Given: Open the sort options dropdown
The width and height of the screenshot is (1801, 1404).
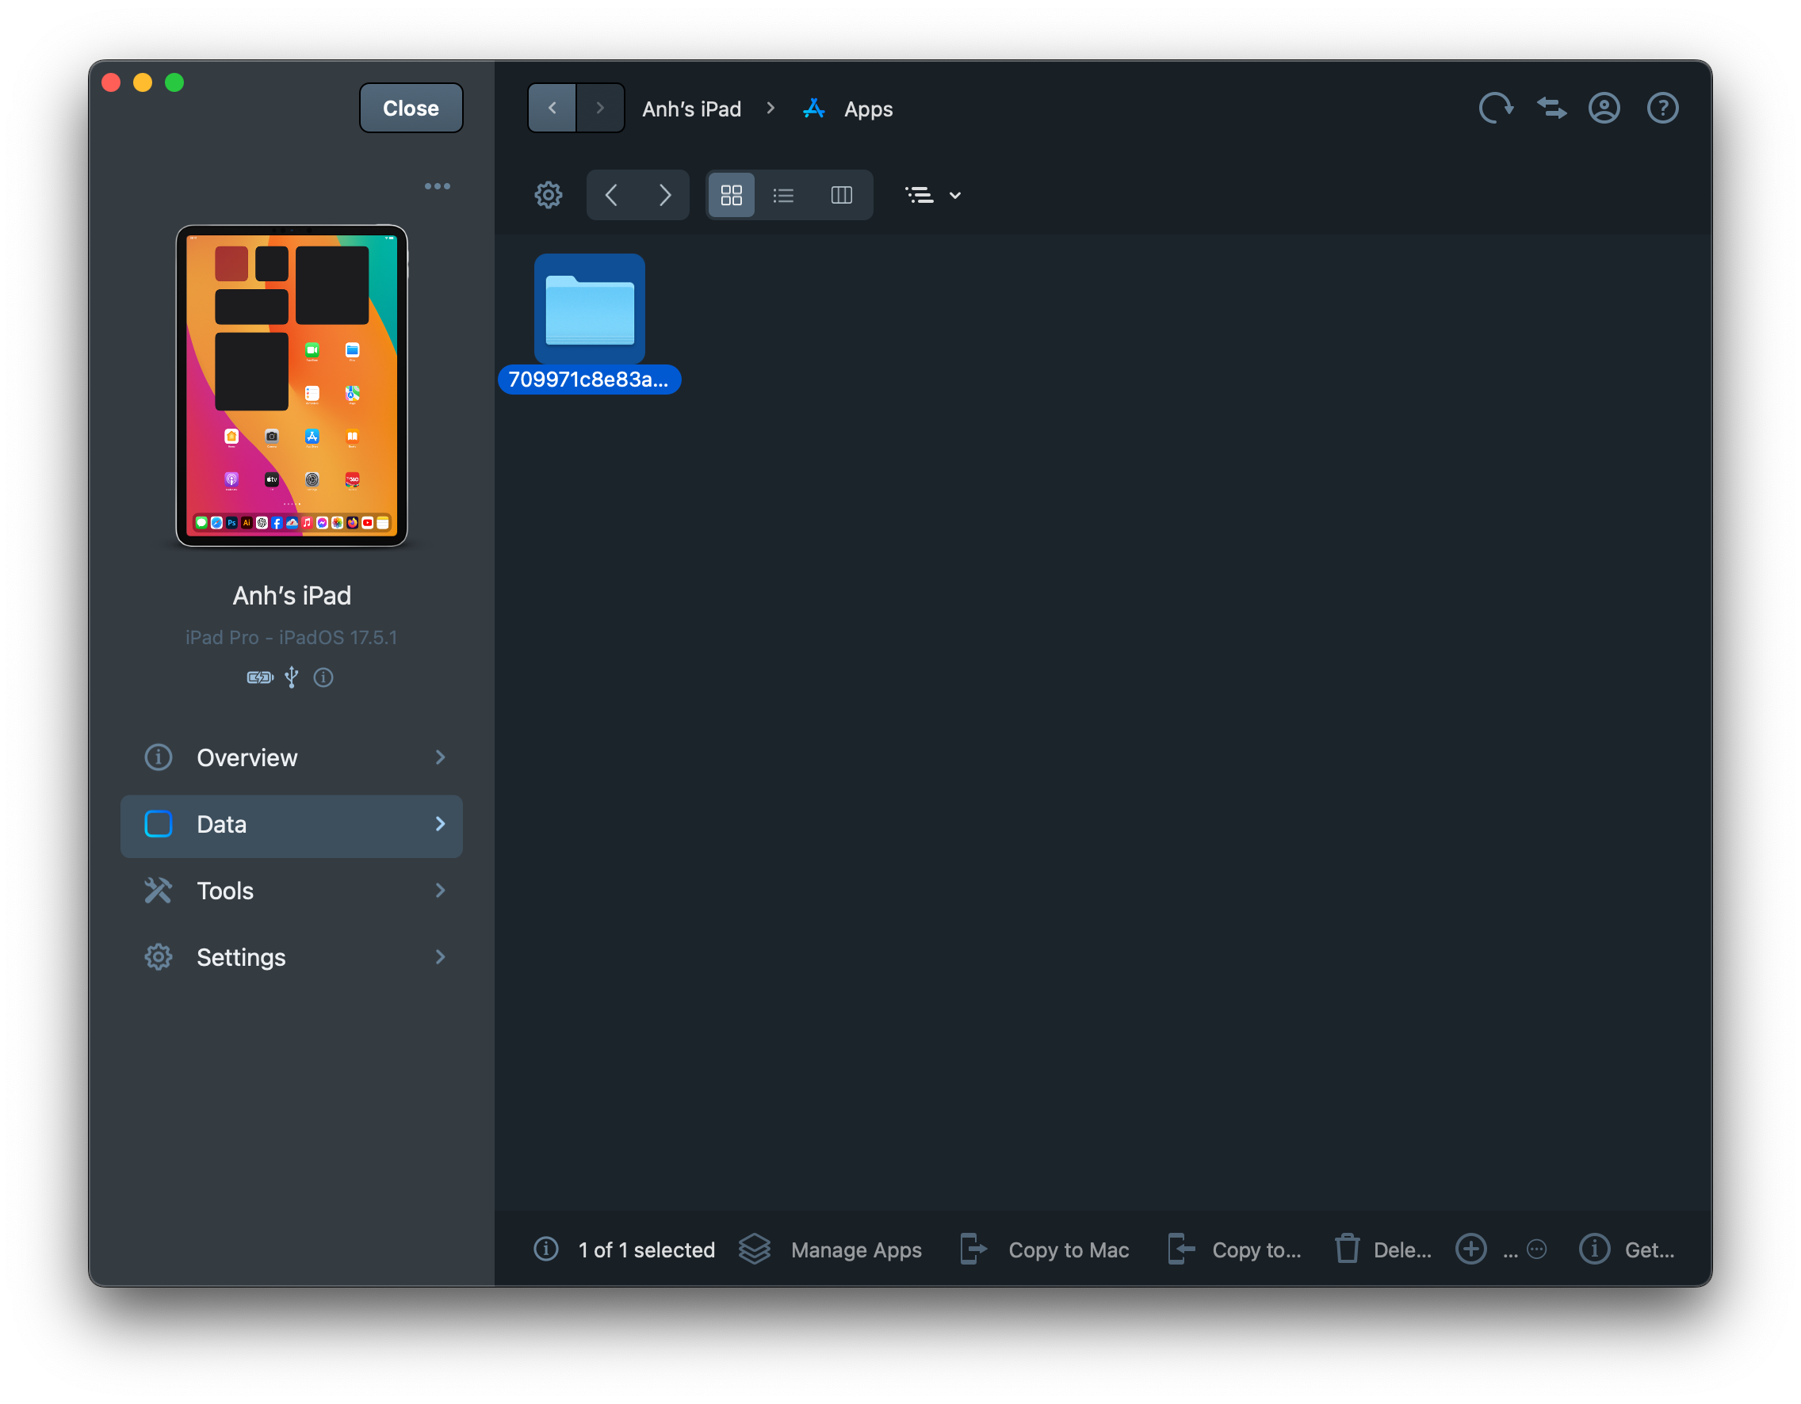Looking at the screenshot, I should pos(932,195).
